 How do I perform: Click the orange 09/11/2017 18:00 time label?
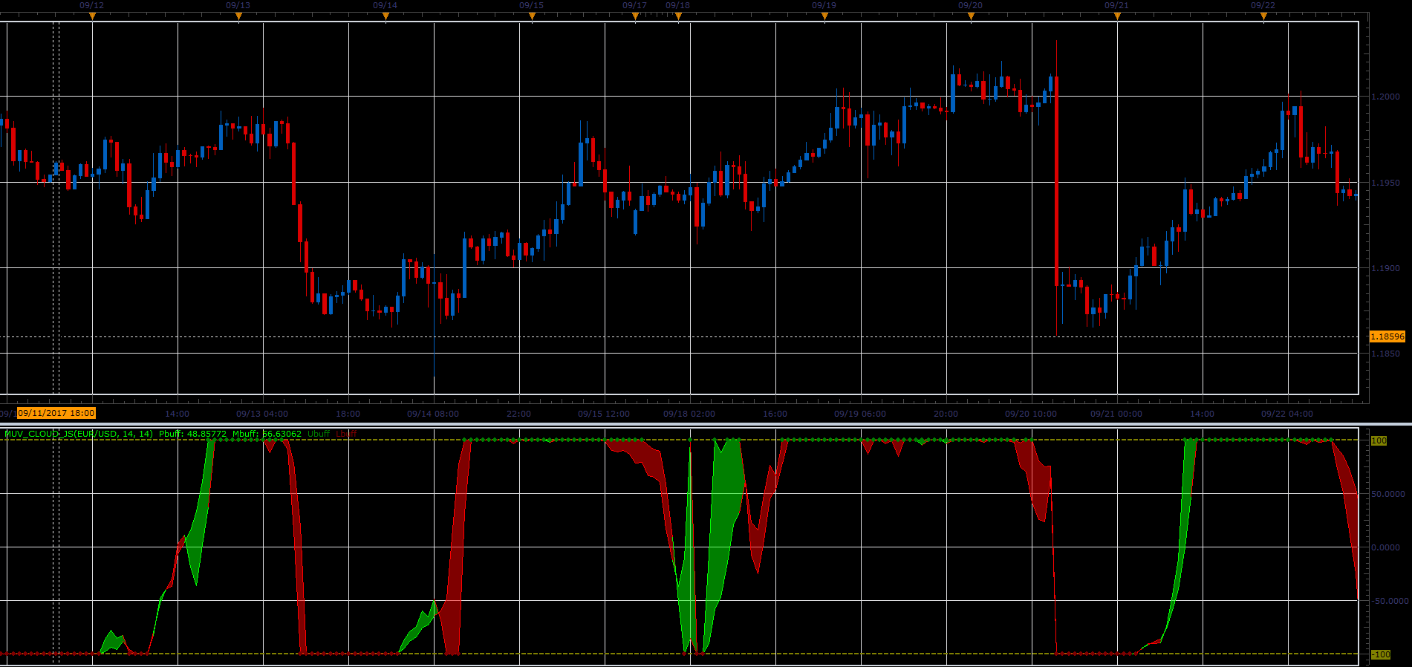pos(56,413)
